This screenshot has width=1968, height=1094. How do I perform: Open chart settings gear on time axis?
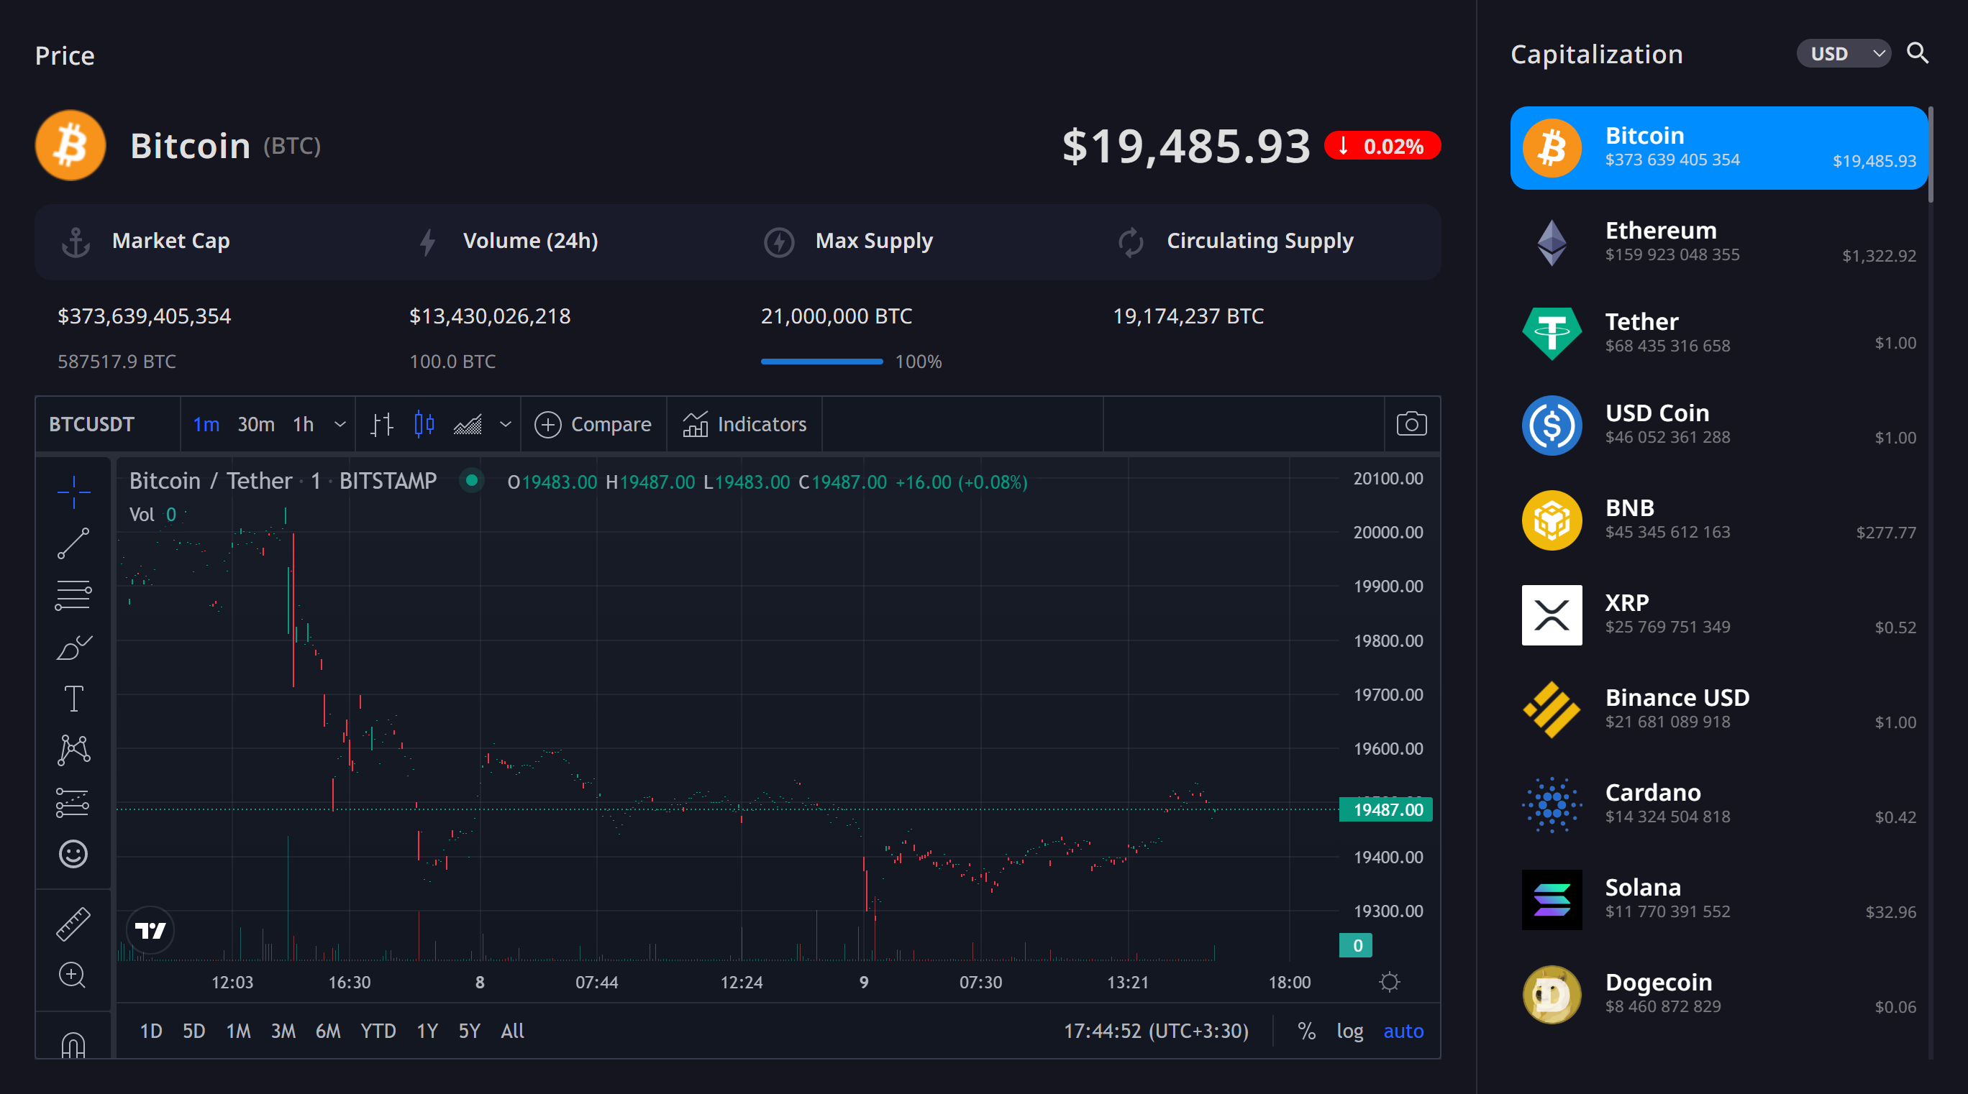coord(1390,982)
